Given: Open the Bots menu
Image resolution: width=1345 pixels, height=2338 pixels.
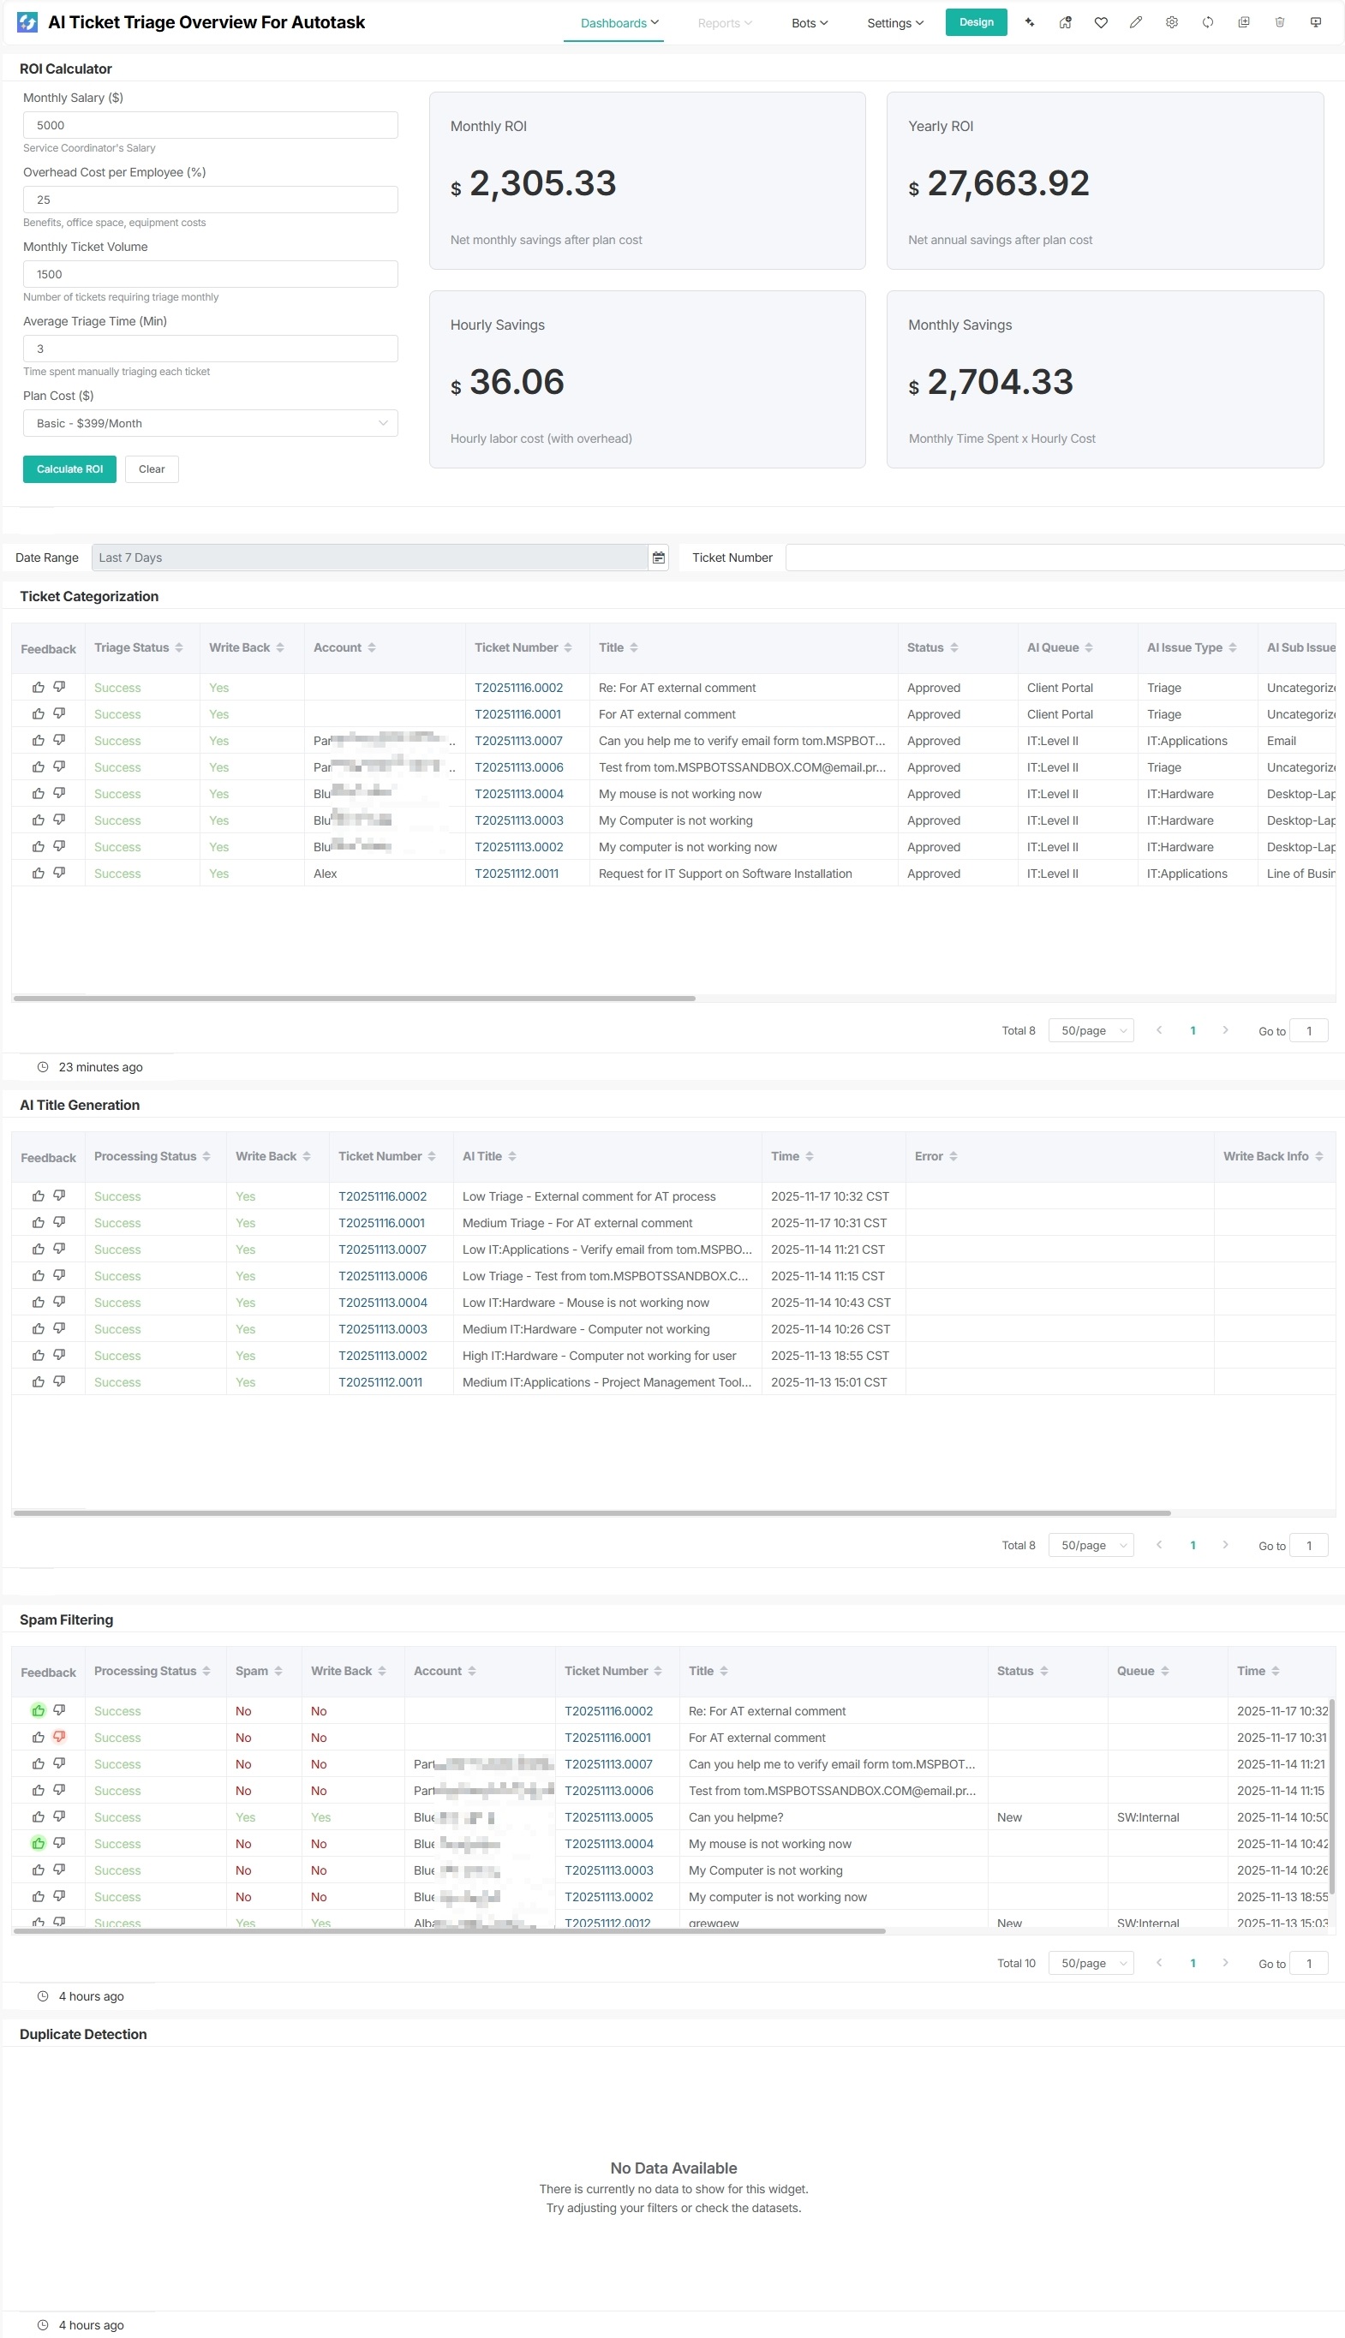Looking at the screenshot, I should (x=810, y=23).
